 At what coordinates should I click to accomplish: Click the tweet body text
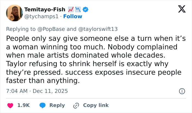click(94, 60)
